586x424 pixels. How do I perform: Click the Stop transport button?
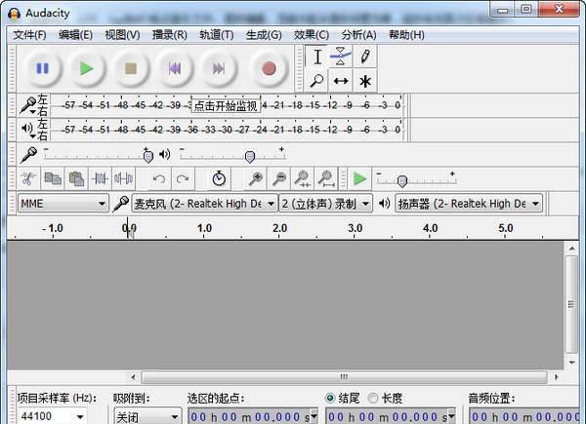coord(131,68)
